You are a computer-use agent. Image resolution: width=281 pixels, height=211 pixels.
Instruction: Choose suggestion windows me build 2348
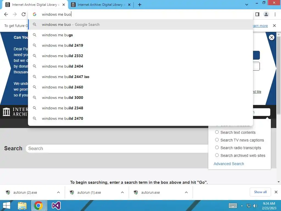140,108
